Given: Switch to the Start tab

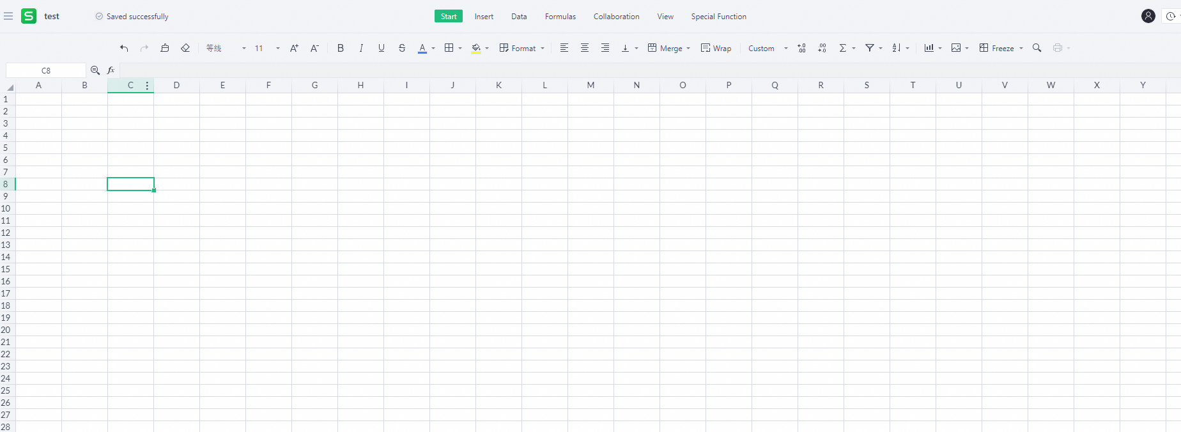Looking at the screenshot, I should pos(449,17).
